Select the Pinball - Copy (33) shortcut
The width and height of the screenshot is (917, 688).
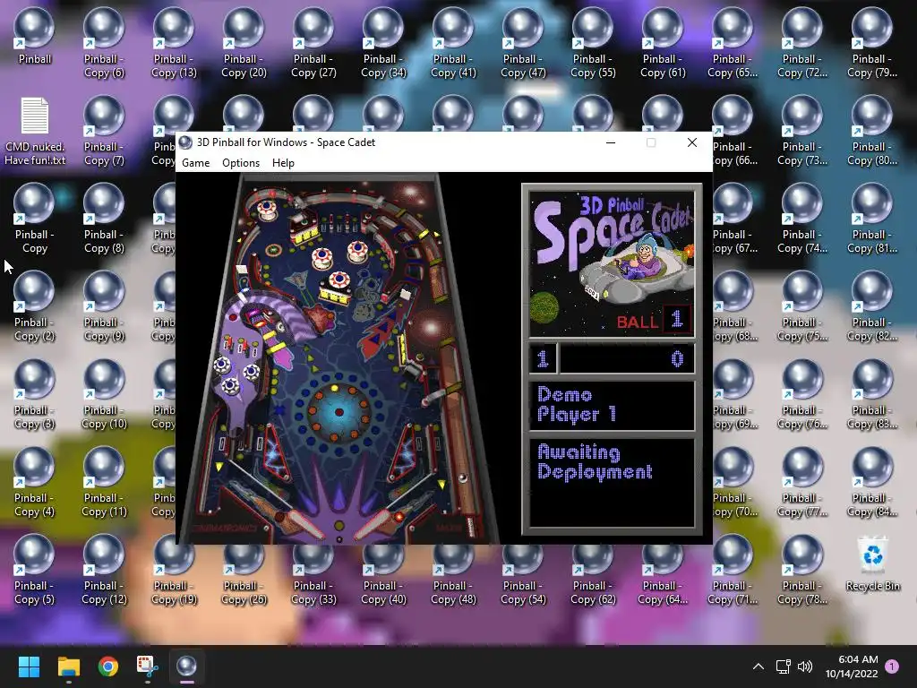point(313,576)
